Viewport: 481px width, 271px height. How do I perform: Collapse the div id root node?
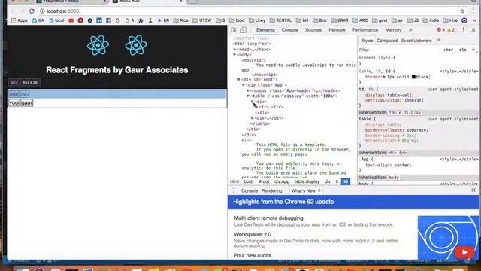click(239, 80)
